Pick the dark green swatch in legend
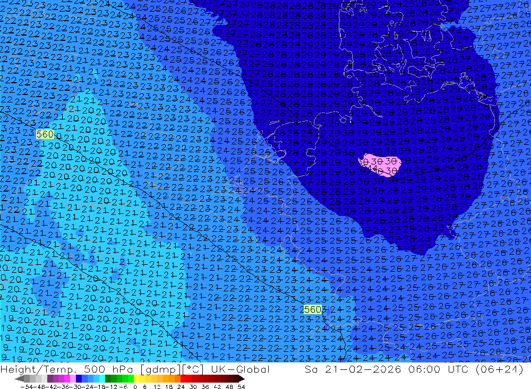 108,379
